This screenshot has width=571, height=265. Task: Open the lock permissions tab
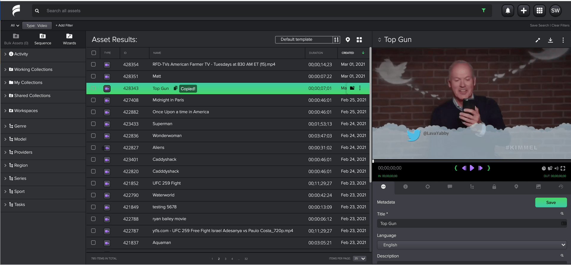coord(494,187)
